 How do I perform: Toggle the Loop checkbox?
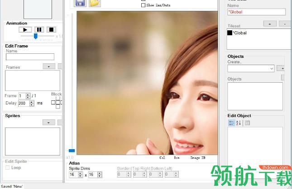point(7,168)
